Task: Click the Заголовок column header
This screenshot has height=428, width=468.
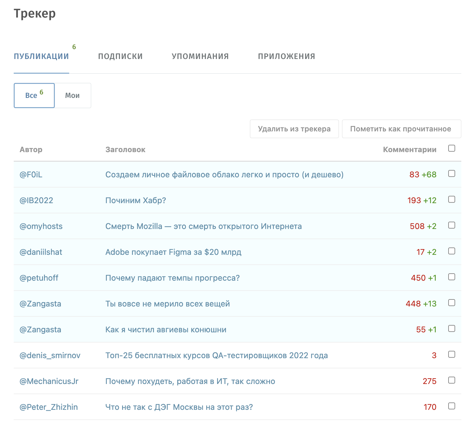Action: tap(125, 150)
